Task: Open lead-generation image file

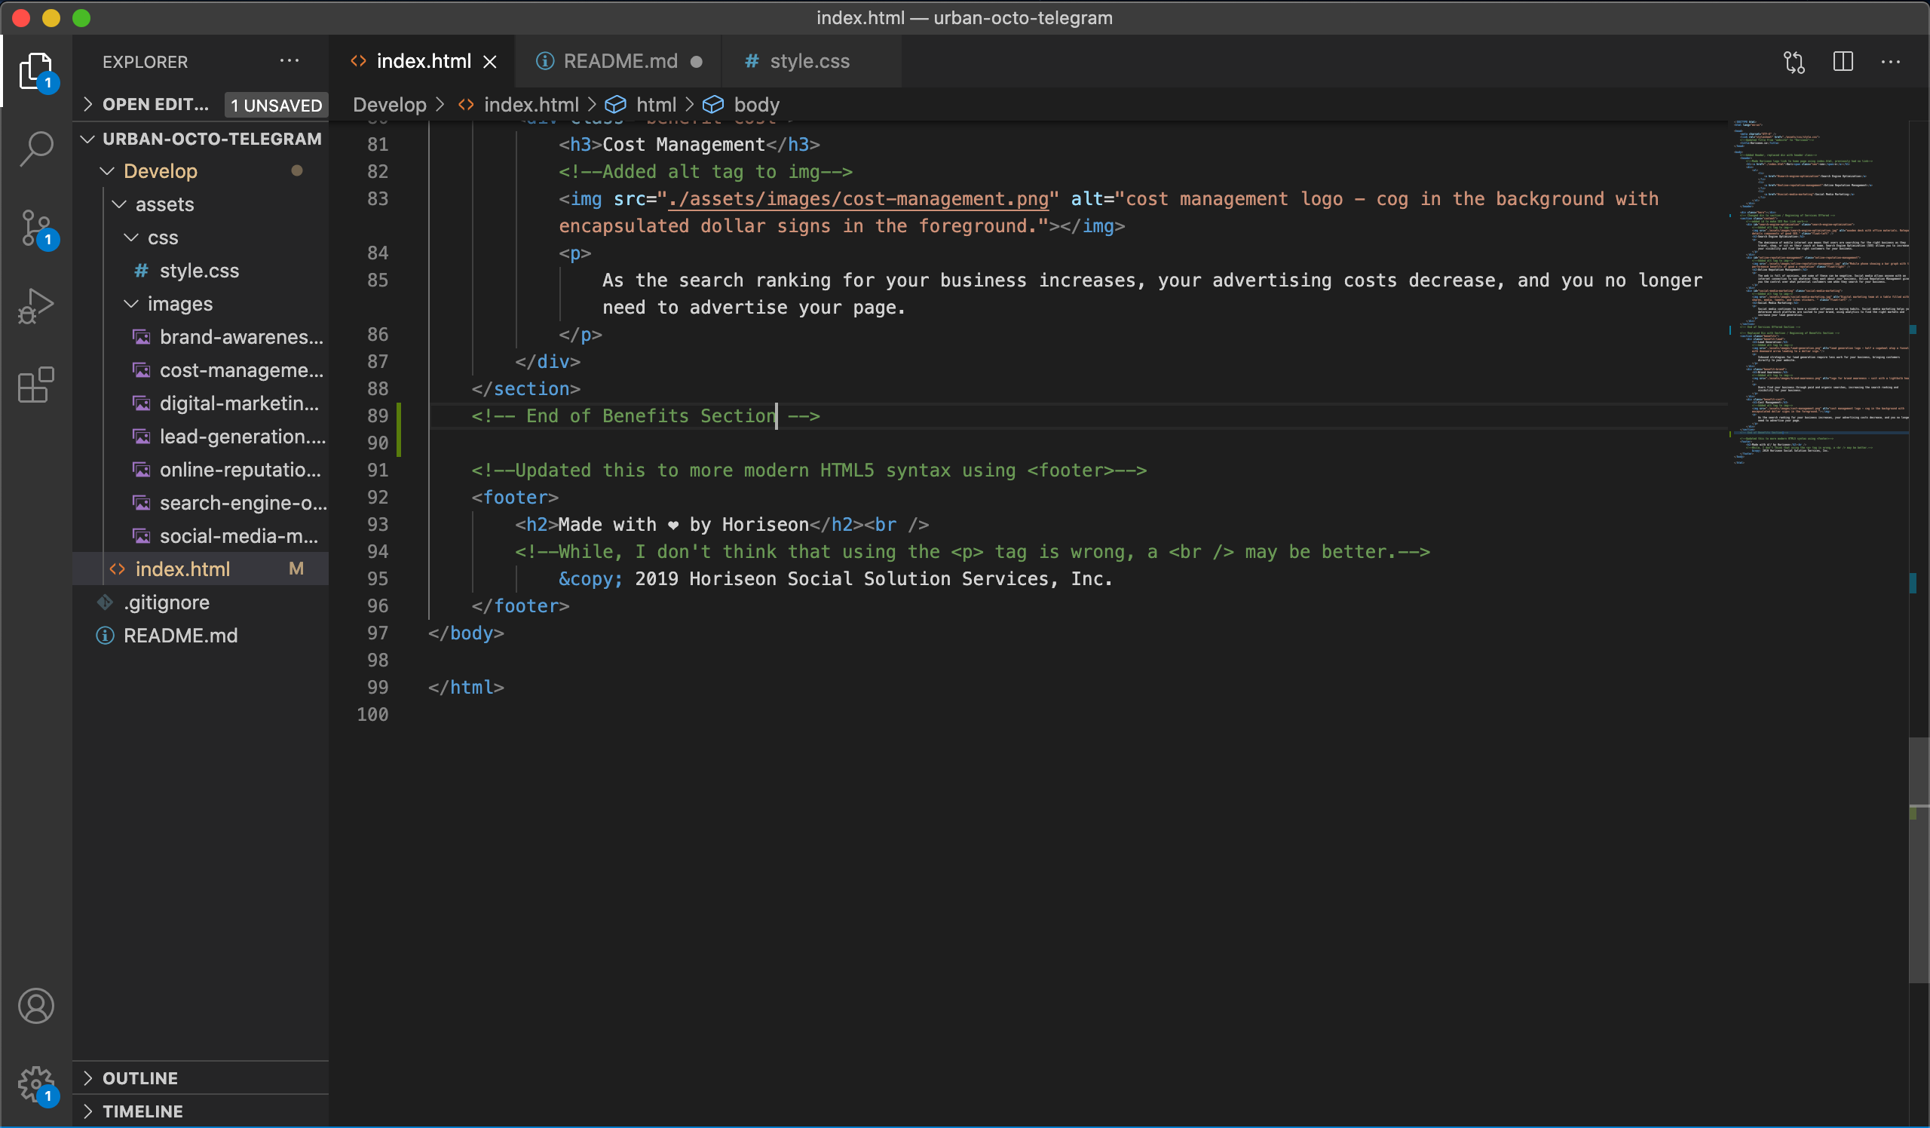Action: click(x=201, y=437)
